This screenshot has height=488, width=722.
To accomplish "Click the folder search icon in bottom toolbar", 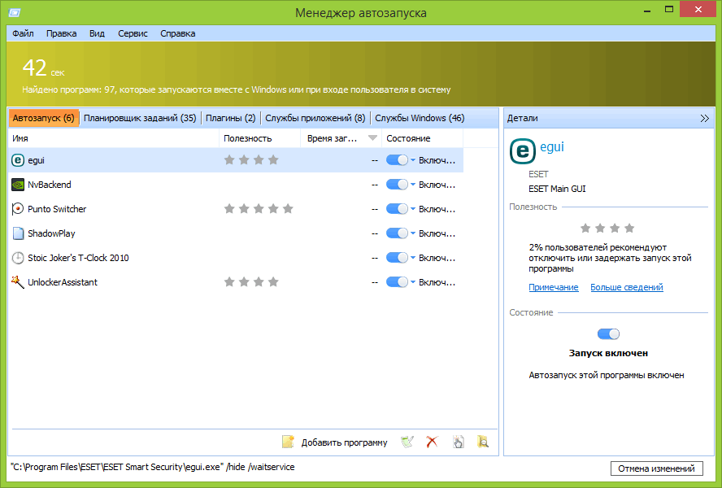I will [484, 442].
